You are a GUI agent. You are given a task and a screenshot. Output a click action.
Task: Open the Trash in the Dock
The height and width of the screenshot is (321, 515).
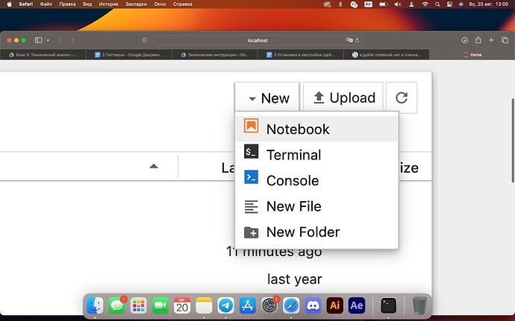(x=419, y=305)
